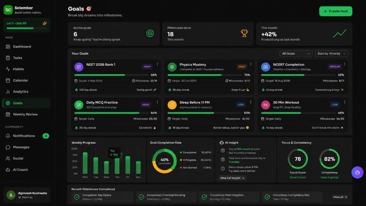Click the robot icon beside AI Insight heading
This screenshot has height=206, width=366.
pyautogui.click(x=222, y=142)
